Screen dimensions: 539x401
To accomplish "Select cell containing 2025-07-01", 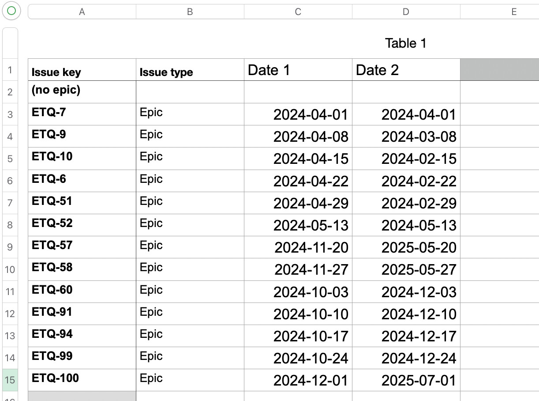I will [406, 380].
